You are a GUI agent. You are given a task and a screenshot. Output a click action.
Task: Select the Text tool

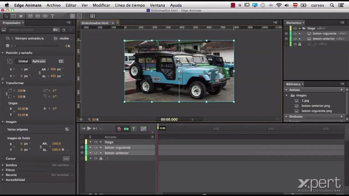pos(53,16)
